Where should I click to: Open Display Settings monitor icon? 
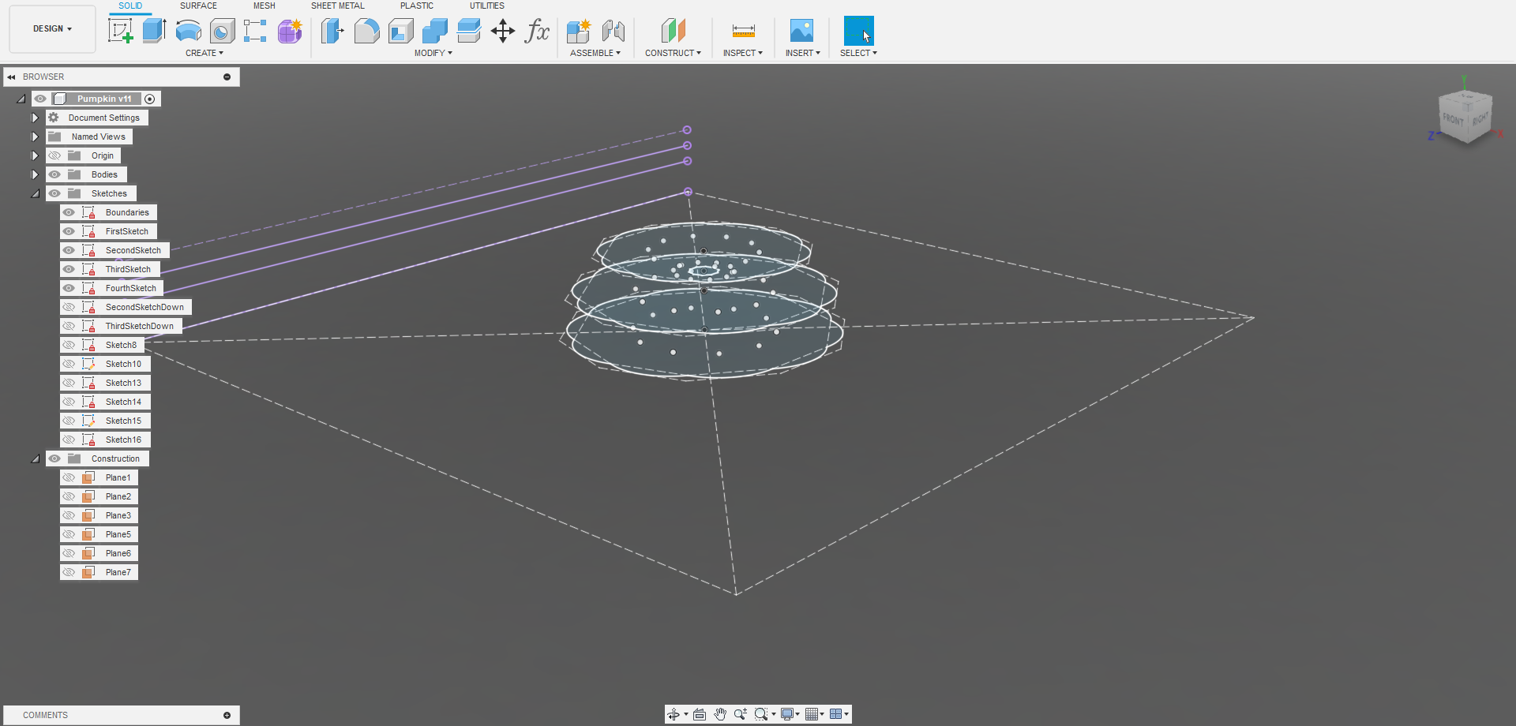(787, 714)
